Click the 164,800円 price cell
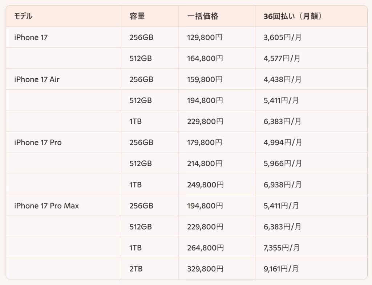Viewport: 372px width, 285px height. coord(205,58)
